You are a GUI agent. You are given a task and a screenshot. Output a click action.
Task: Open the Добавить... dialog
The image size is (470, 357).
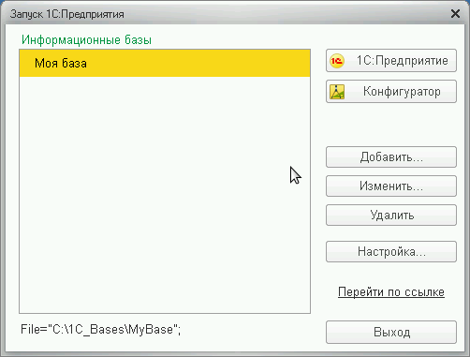pos(391,156)
